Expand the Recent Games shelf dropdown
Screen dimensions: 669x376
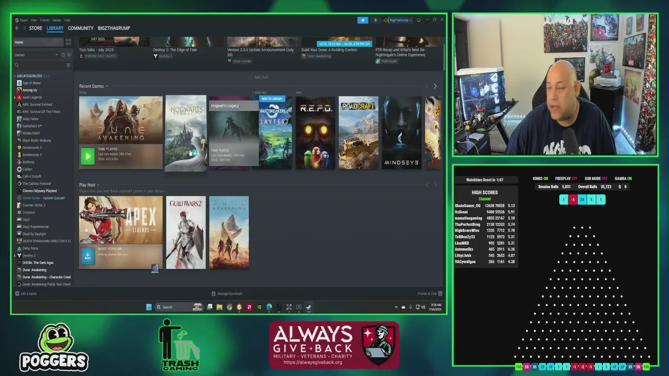click(107, 86)
